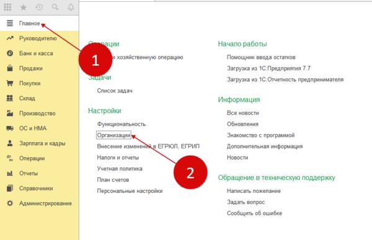The width and height of the screenshot is (372, 240).
Task: Open the History clock icon
Action: pyautogui.click(x=39, y=7)
